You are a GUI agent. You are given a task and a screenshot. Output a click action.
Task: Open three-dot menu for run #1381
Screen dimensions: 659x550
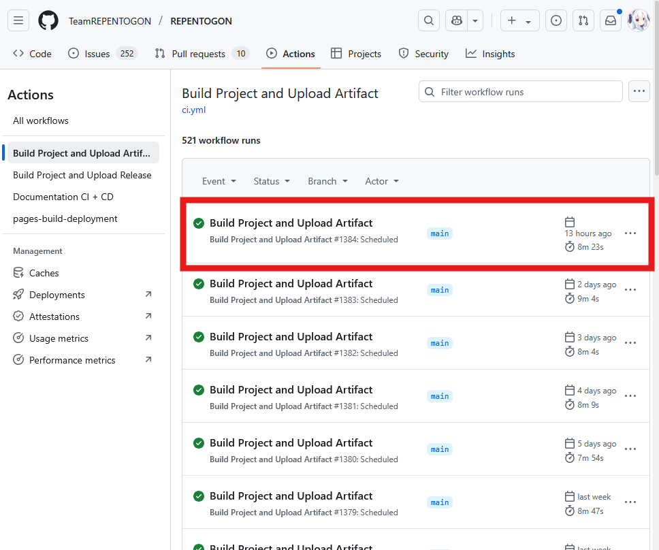[x=630, y=395]
